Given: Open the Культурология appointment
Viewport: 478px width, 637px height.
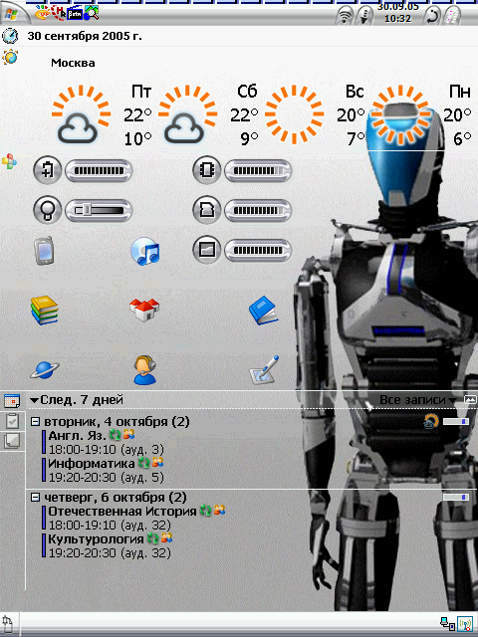Looking at the screenshot, I should (x=96, y=539).
